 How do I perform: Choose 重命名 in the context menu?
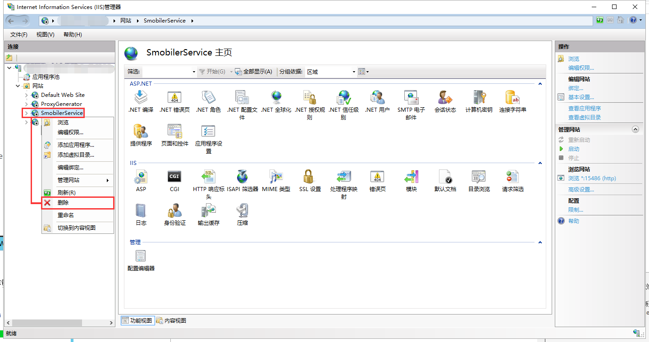[x=78, y=215]
